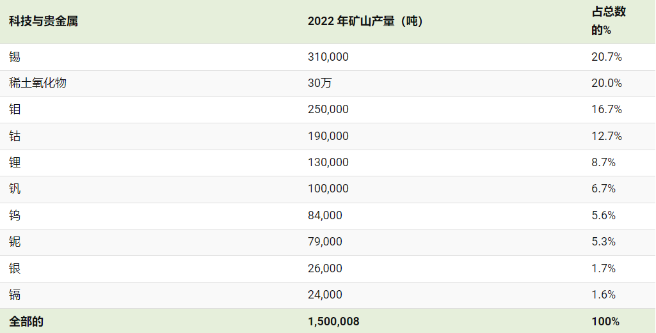Click the 1,500,008 total value
656x333 pixels.
coord(333,321)
